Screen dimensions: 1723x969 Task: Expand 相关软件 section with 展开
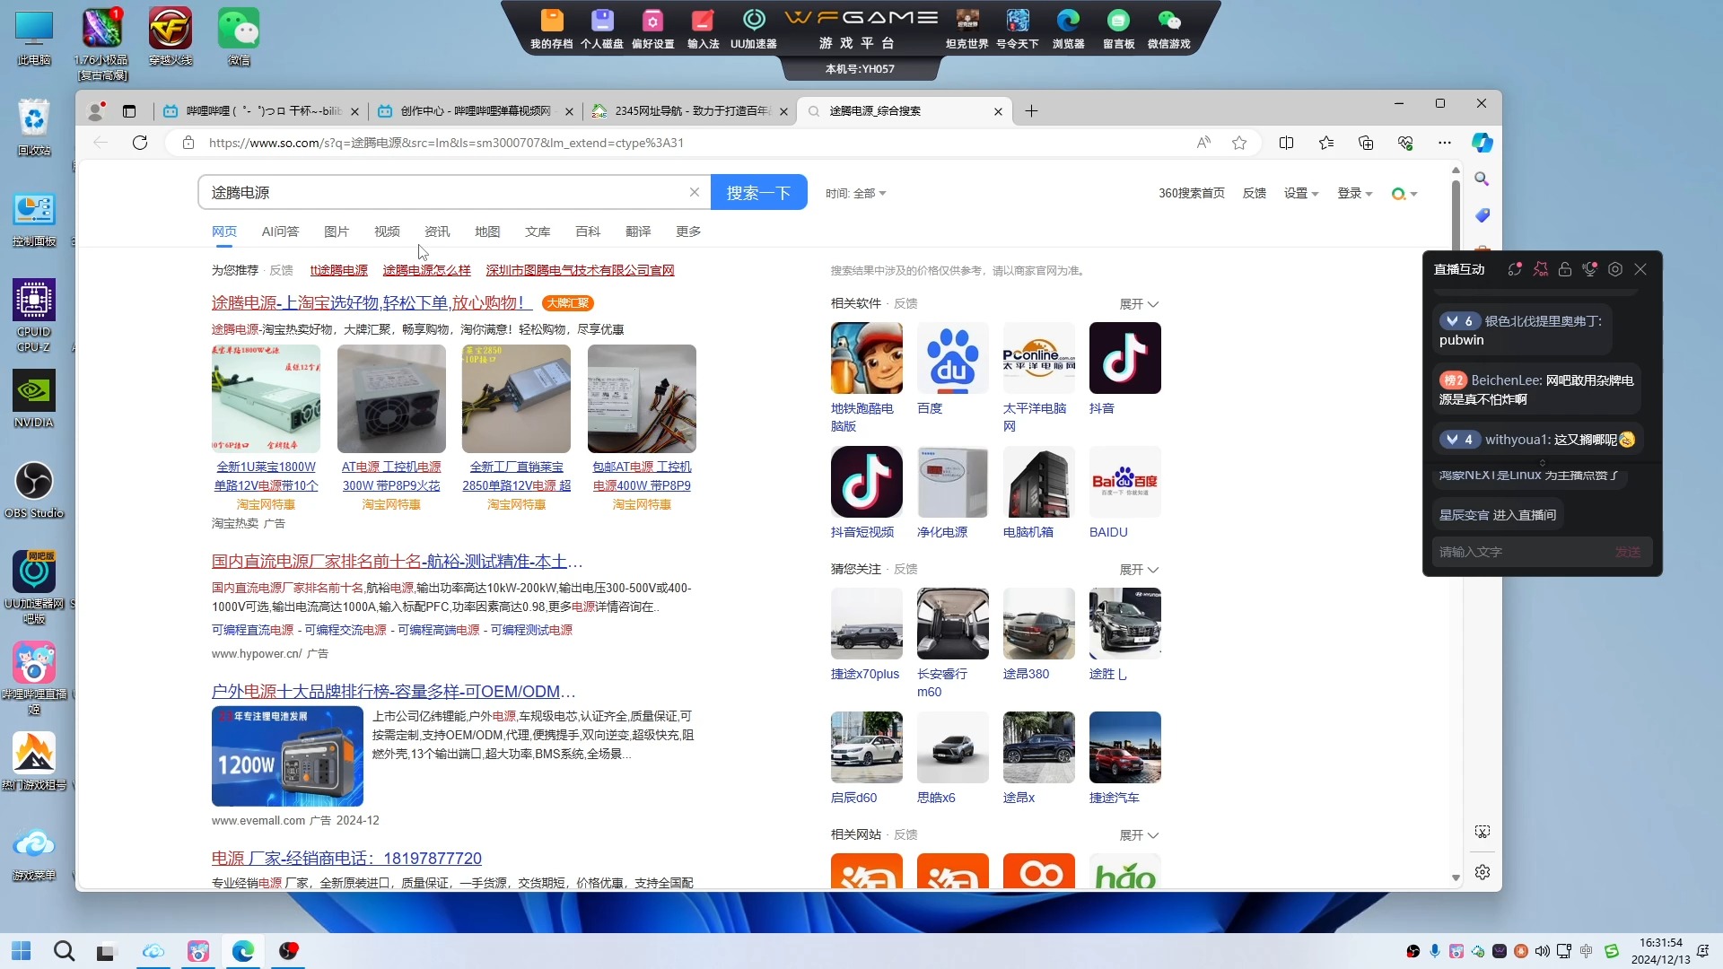point(1139,304)
